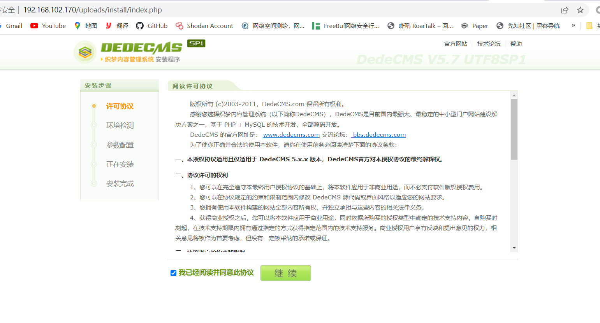Click the 继续 continue button
Viewport: 600px width, 323px height.
coord(286,273)
